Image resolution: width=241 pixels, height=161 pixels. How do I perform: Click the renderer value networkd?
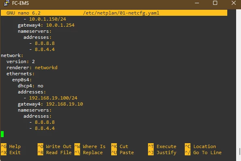(x=46, y=68)
